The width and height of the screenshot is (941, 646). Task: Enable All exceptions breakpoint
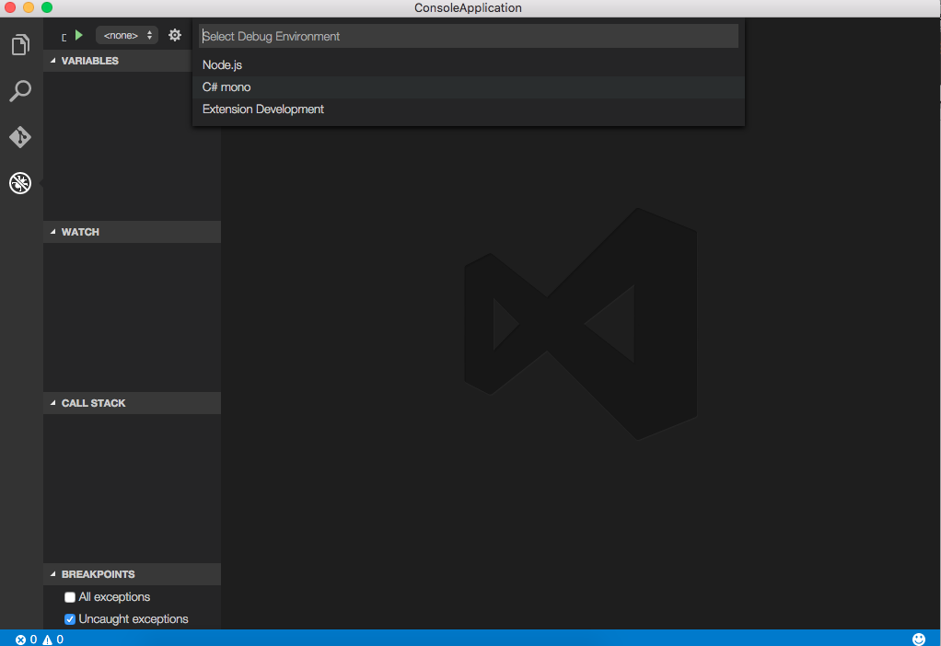coord(70,597)
